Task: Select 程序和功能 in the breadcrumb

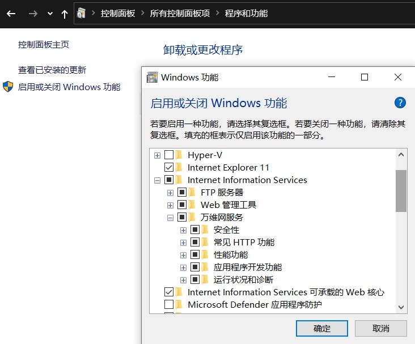Action: [x=246, y=13]
